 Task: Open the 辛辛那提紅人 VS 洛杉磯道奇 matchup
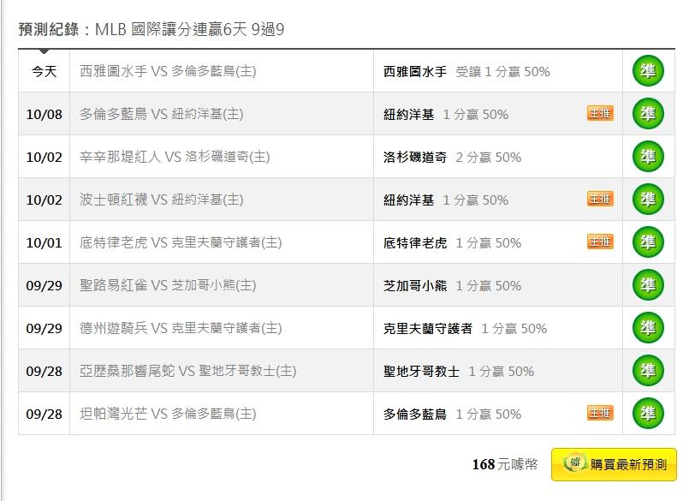click(175, 158)
